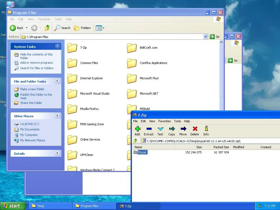Expand the Details panel
Image resolution: width=280 pixels, height=210 pixels.
coord(57,153)
